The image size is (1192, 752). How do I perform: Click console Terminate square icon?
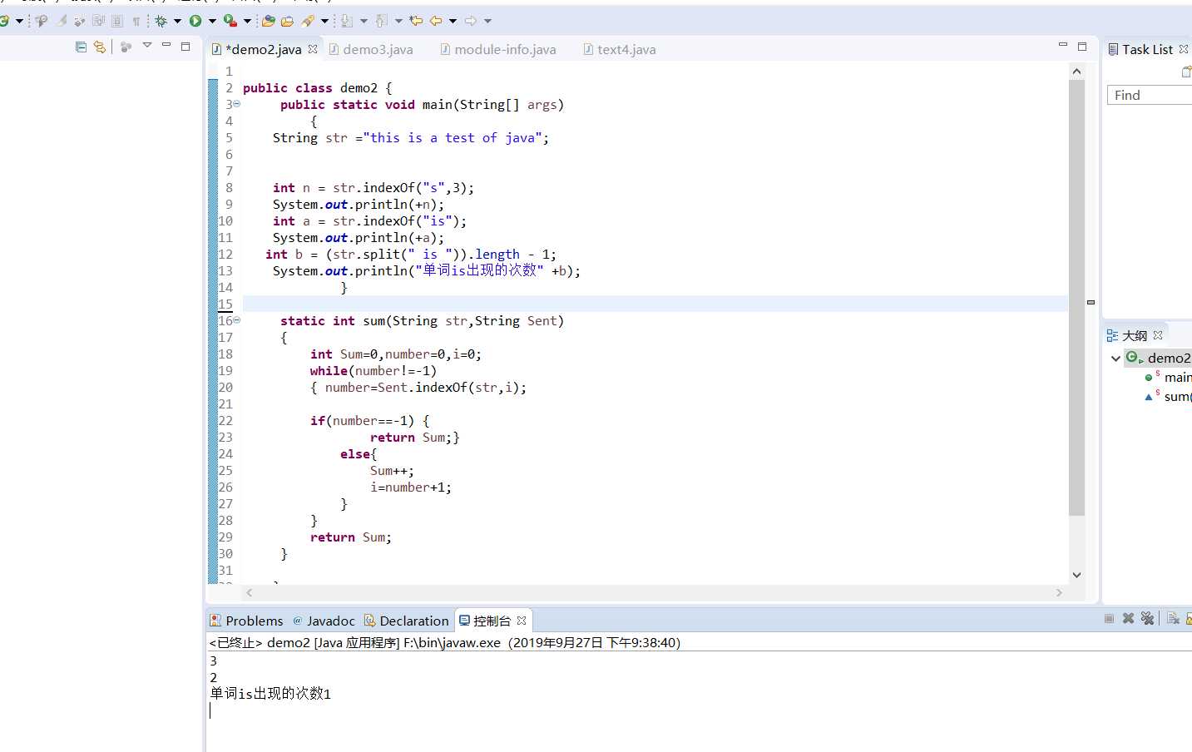(x=1109, y=618)
